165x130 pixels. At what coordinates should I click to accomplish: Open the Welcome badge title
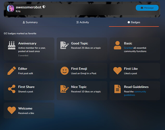coord(25,108)
